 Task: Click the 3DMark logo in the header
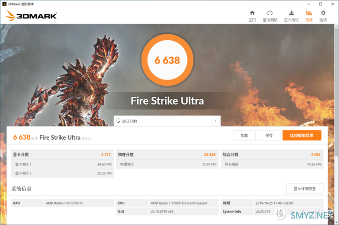[x=31, y=15]
